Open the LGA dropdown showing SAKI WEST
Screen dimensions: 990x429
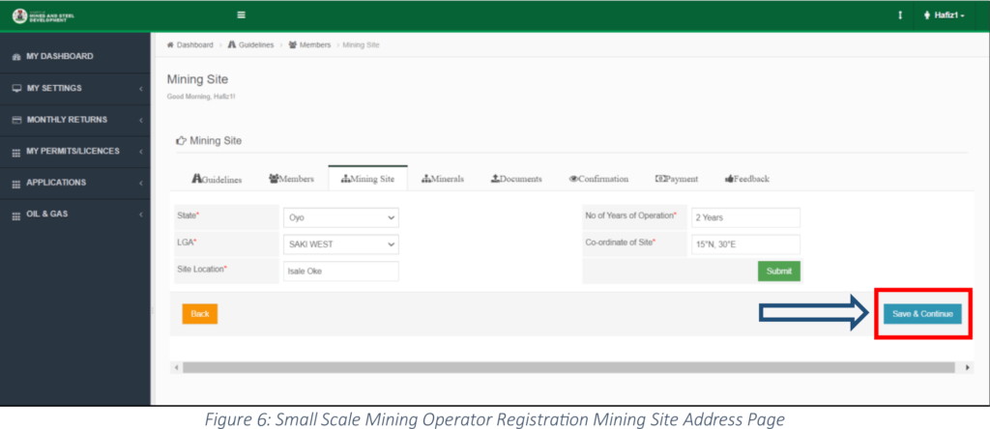pyautogui.click(x=340, y=244)
